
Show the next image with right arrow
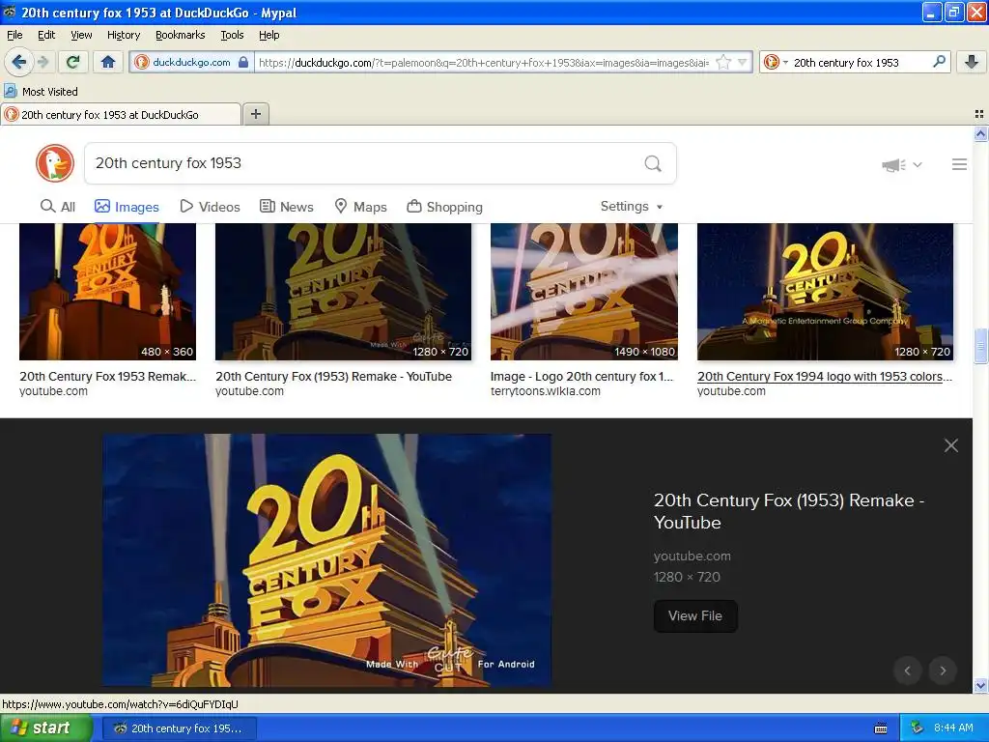click(x=943, y=671)
